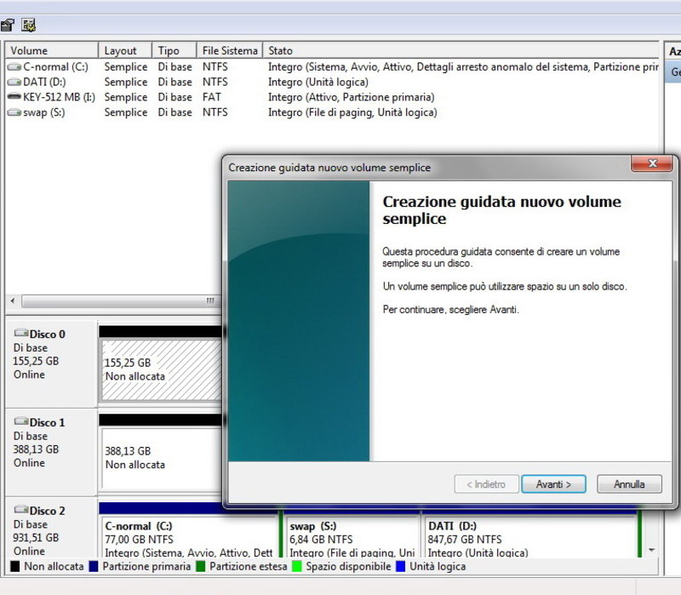Click Avanti to continue the wizard

pyautogui.click(x=553, y=483)
